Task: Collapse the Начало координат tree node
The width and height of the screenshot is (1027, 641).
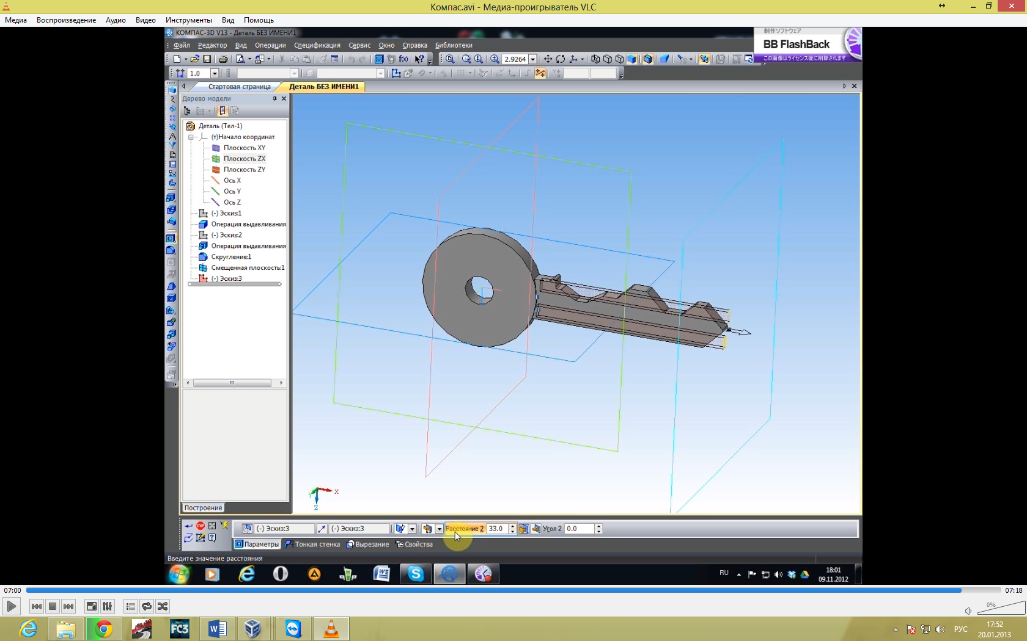Action: 191,137
